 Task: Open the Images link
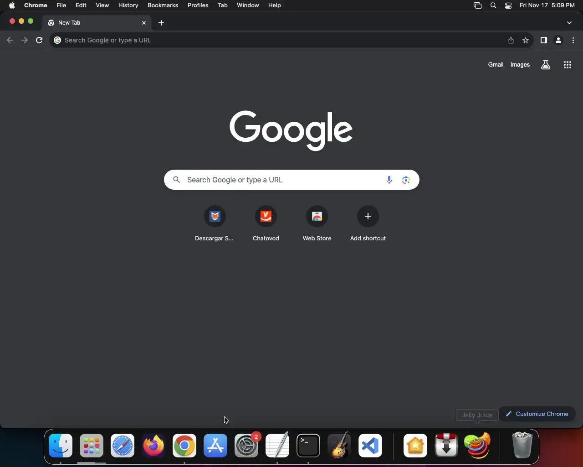pos(520,65)
